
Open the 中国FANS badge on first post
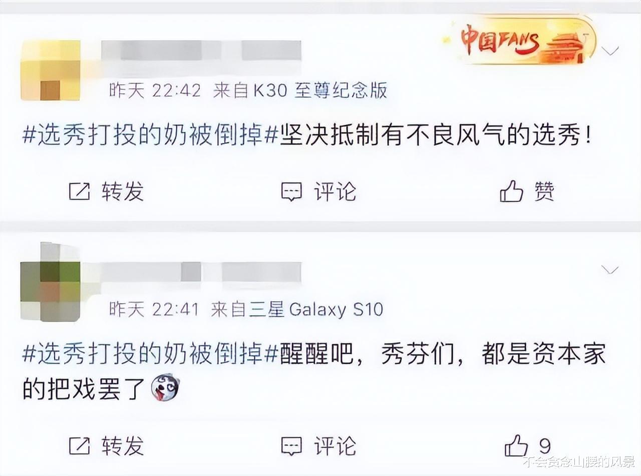point(521,42)
